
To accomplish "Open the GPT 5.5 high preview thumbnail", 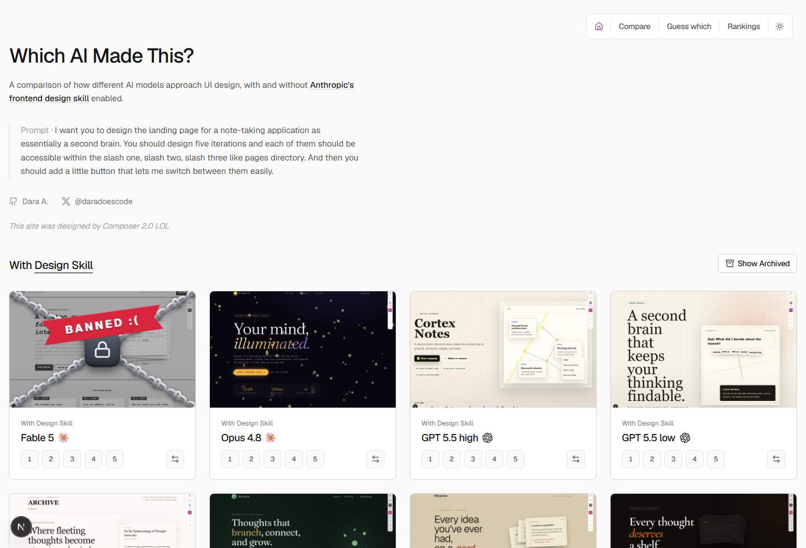I will (503, 349).
